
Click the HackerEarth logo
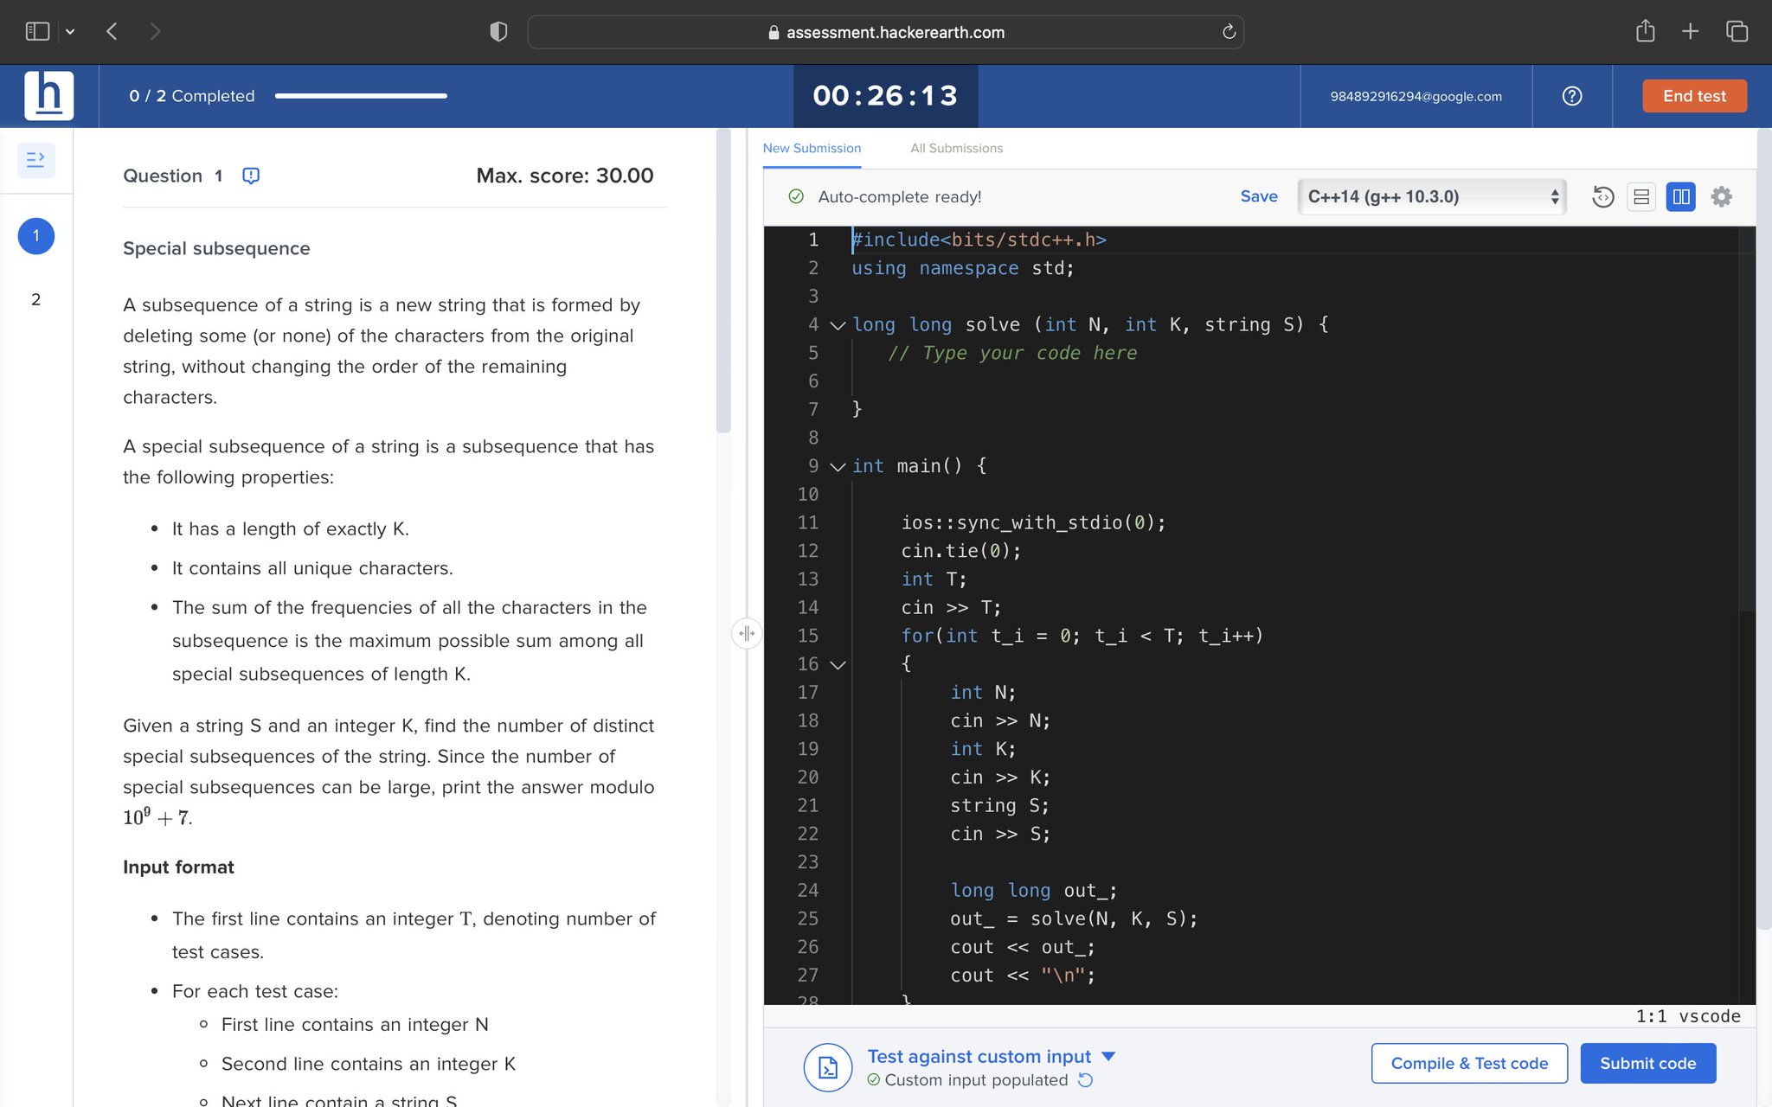[48, 96]
